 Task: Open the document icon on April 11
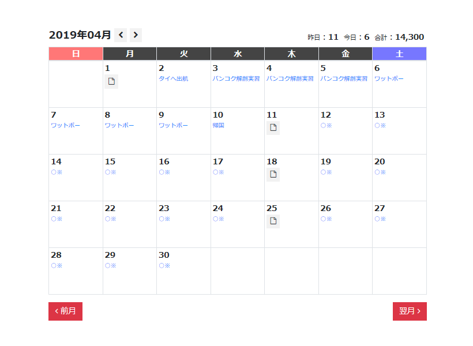pos(273,127)
